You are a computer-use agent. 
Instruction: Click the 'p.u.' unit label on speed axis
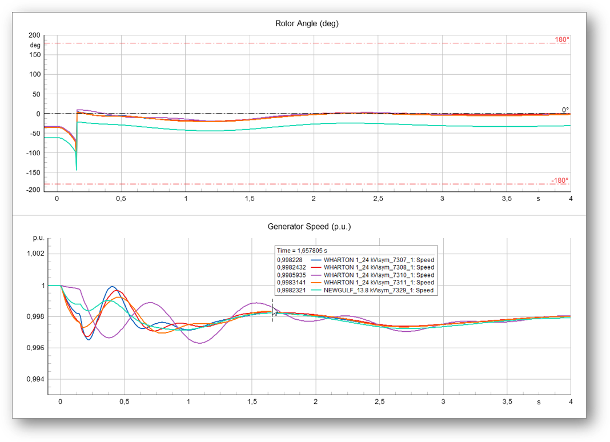[38, 237]
